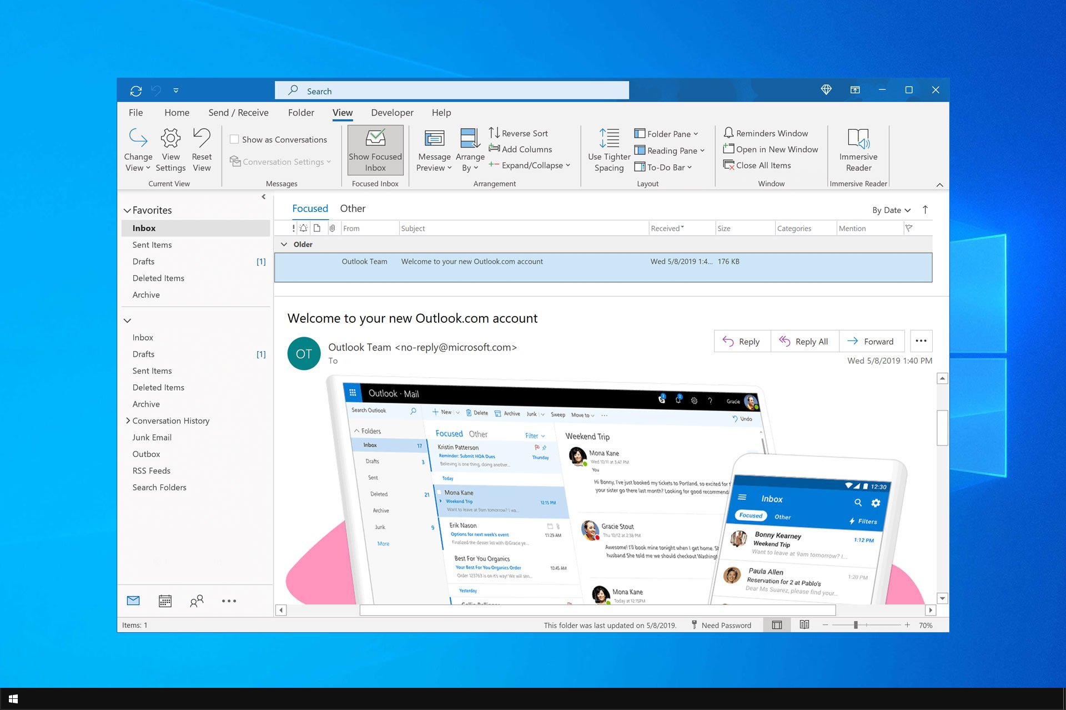The height and width of the screenshot is (710, 1066).
Task: Open Arrange By gallery
Action: point(470,150)
